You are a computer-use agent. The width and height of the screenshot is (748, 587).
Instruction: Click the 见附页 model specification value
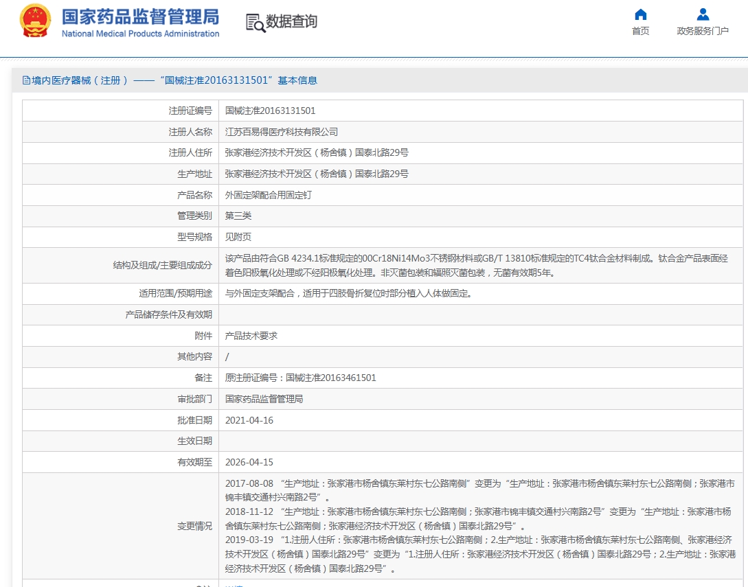(238, 237)
